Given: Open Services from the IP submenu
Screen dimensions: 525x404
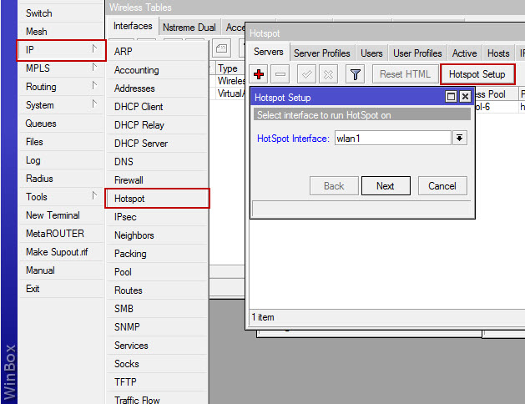Looking at the screenshot, I should tap(157, 346).
